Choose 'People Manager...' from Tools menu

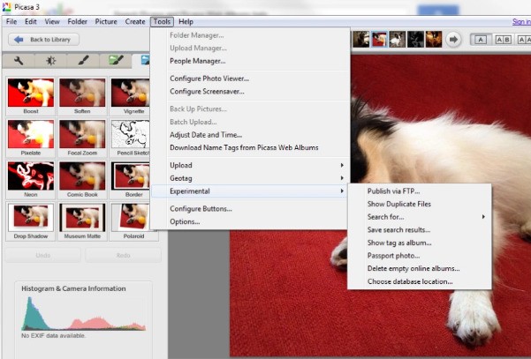[197, 61]
